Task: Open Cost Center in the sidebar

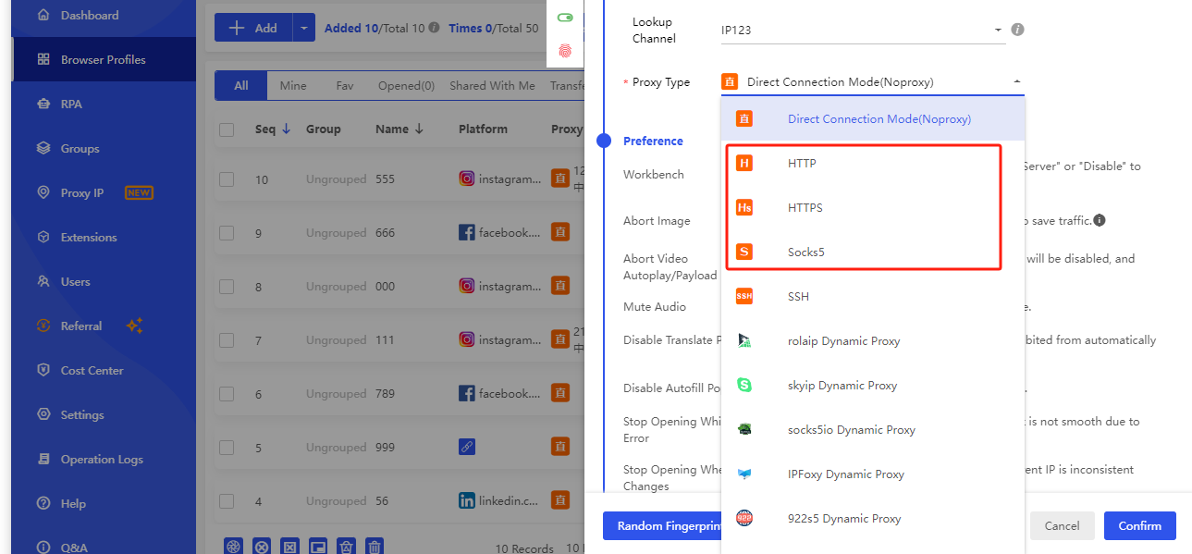Action: click(92, 371)
